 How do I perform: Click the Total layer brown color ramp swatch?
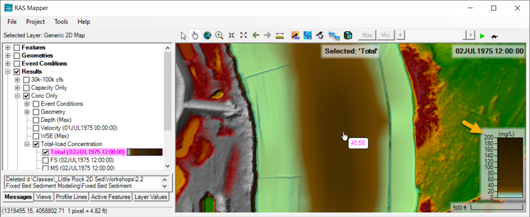coord(145,152)
